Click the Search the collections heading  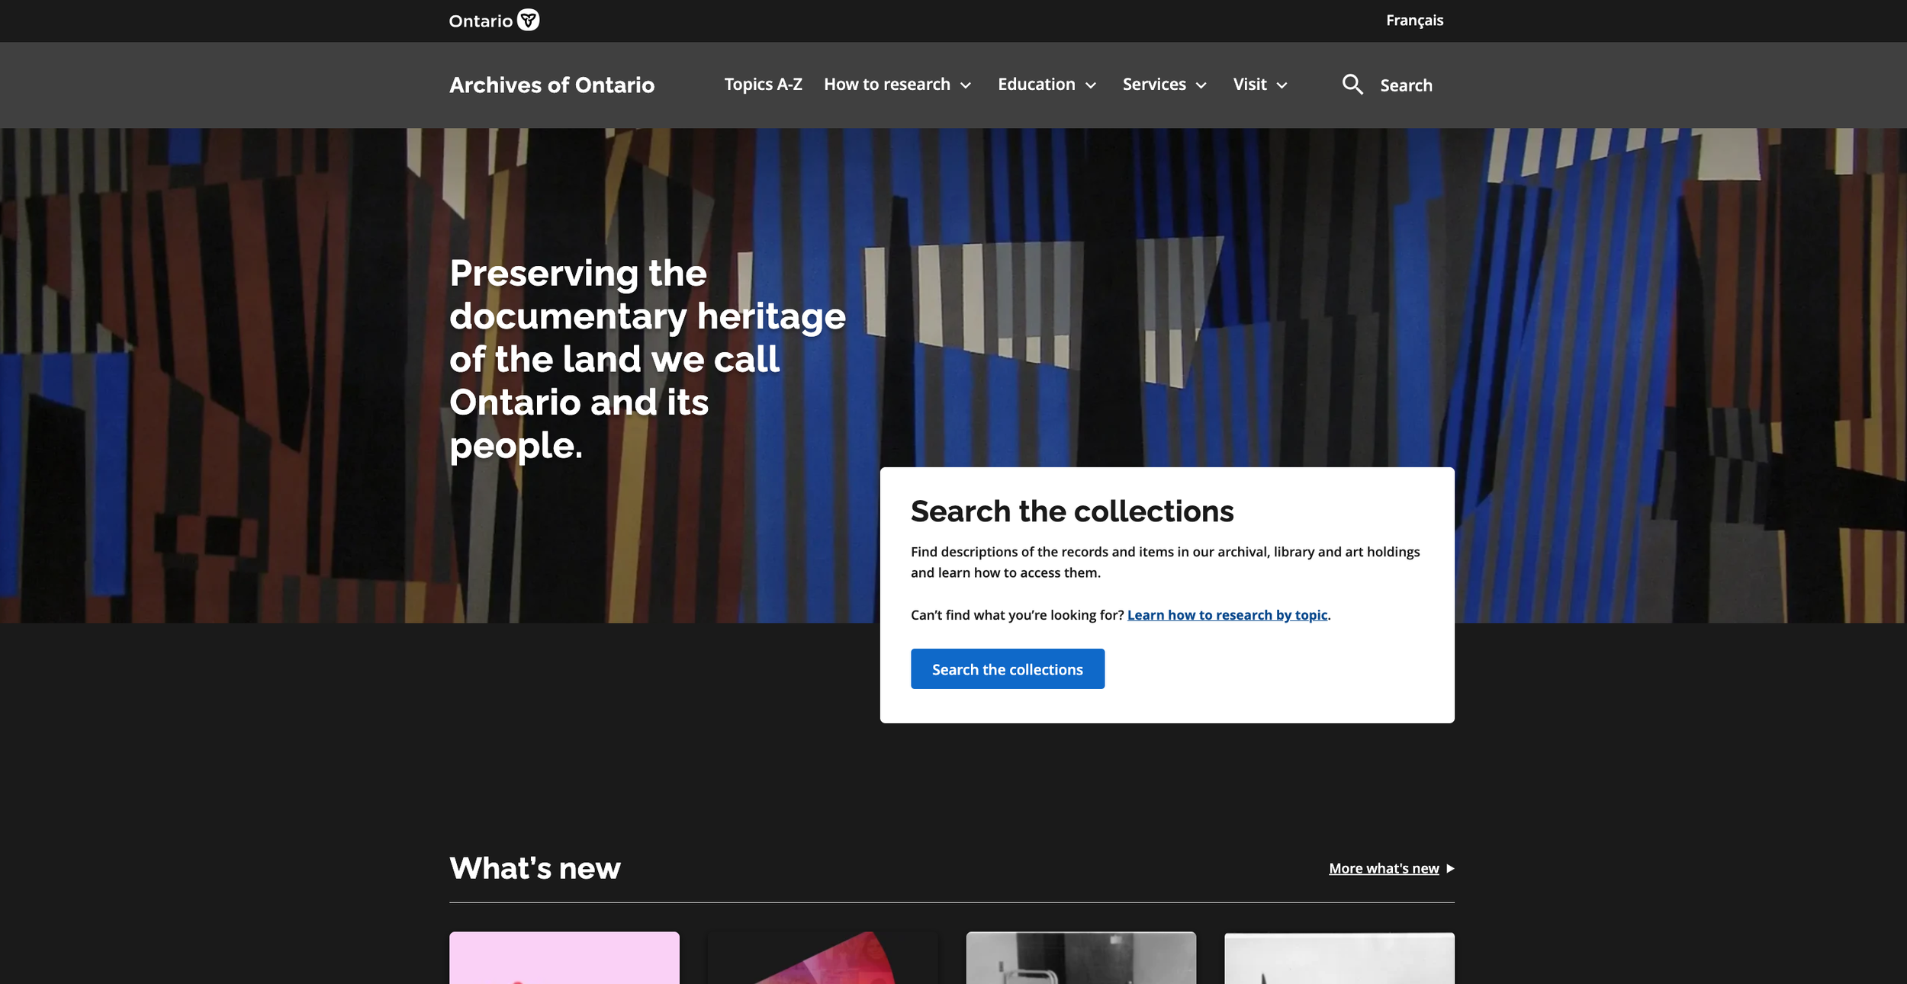(1072, 511)
